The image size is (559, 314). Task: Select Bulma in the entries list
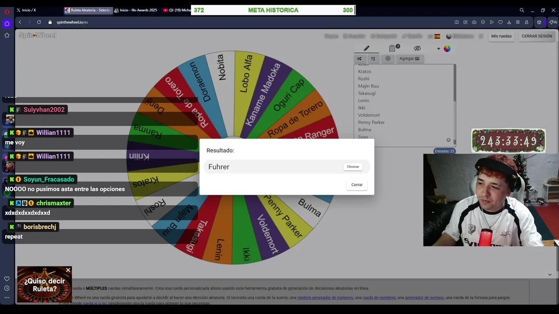(364, 130)
